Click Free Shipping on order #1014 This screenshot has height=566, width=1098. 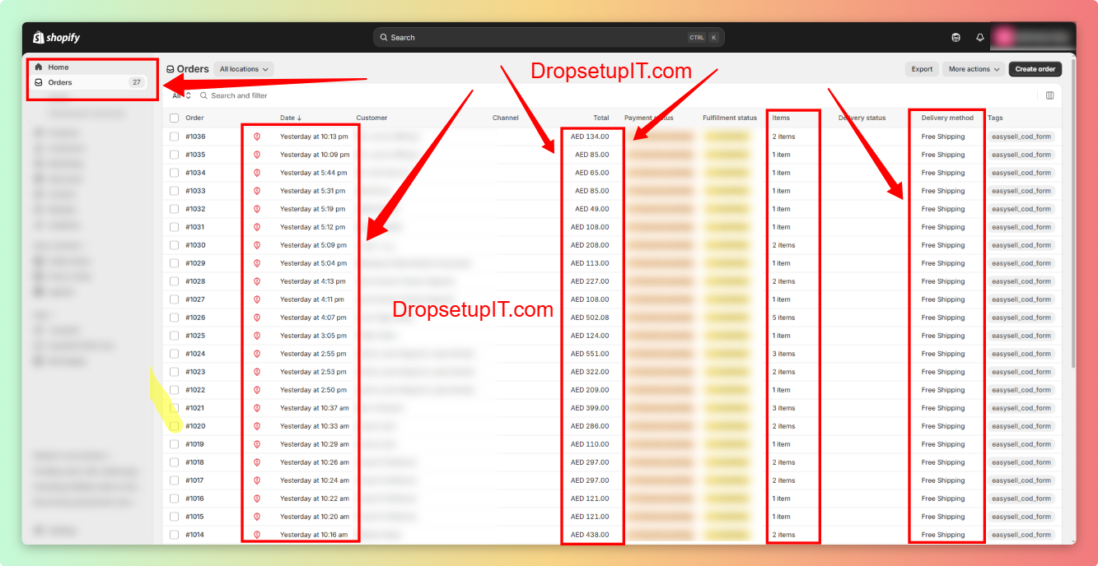point(943,535)
